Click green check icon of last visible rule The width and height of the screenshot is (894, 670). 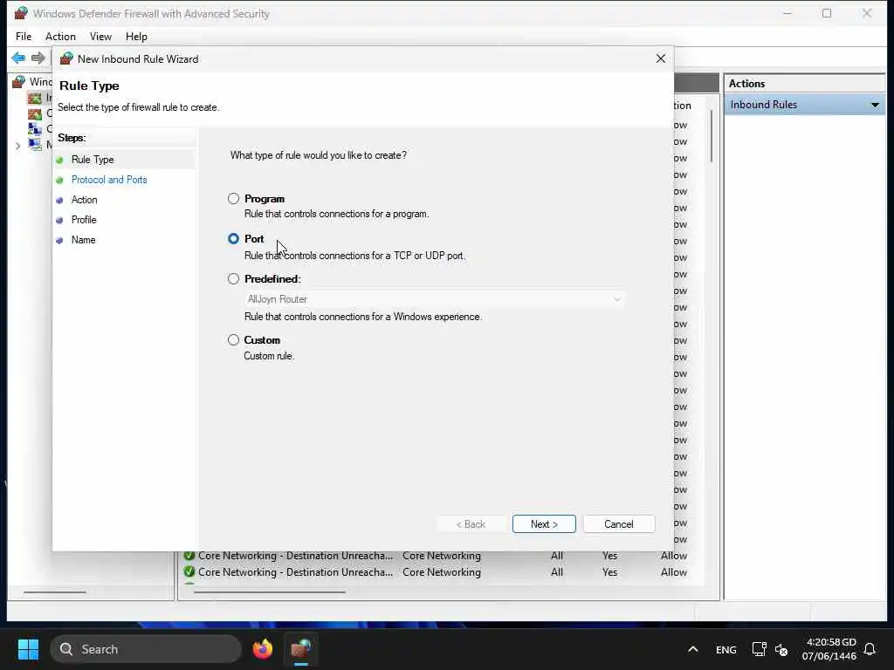point(189,572)
